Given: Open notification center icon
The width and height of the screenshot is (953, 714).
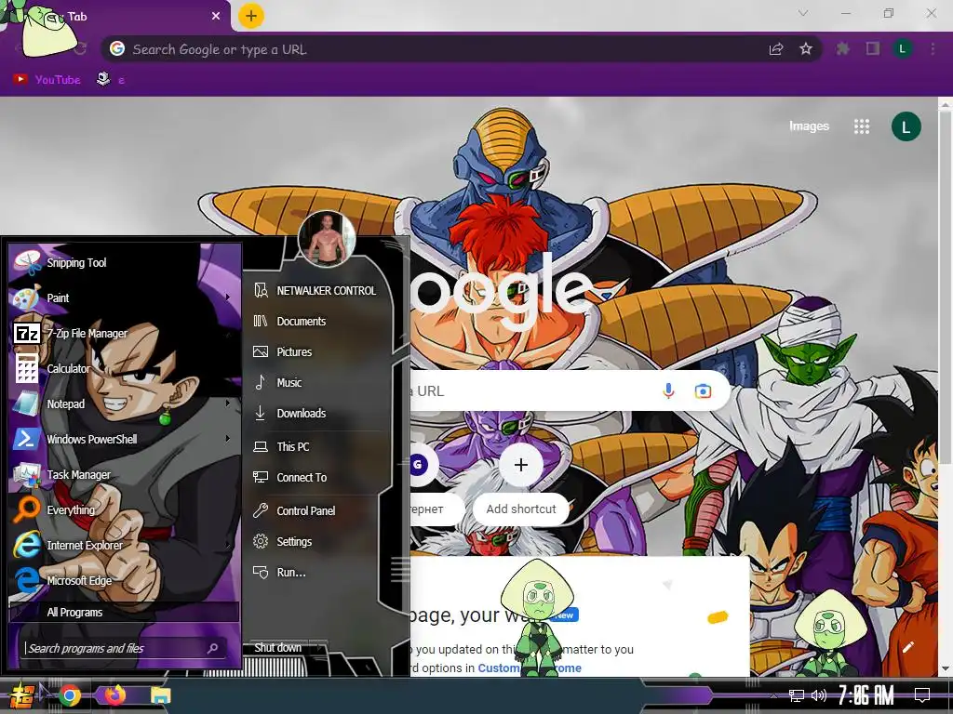Looking at the screenshot, I should 922,695.
